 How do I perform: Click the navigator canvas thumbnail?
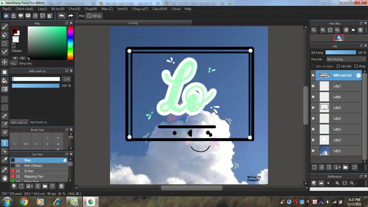coord(339,38)
